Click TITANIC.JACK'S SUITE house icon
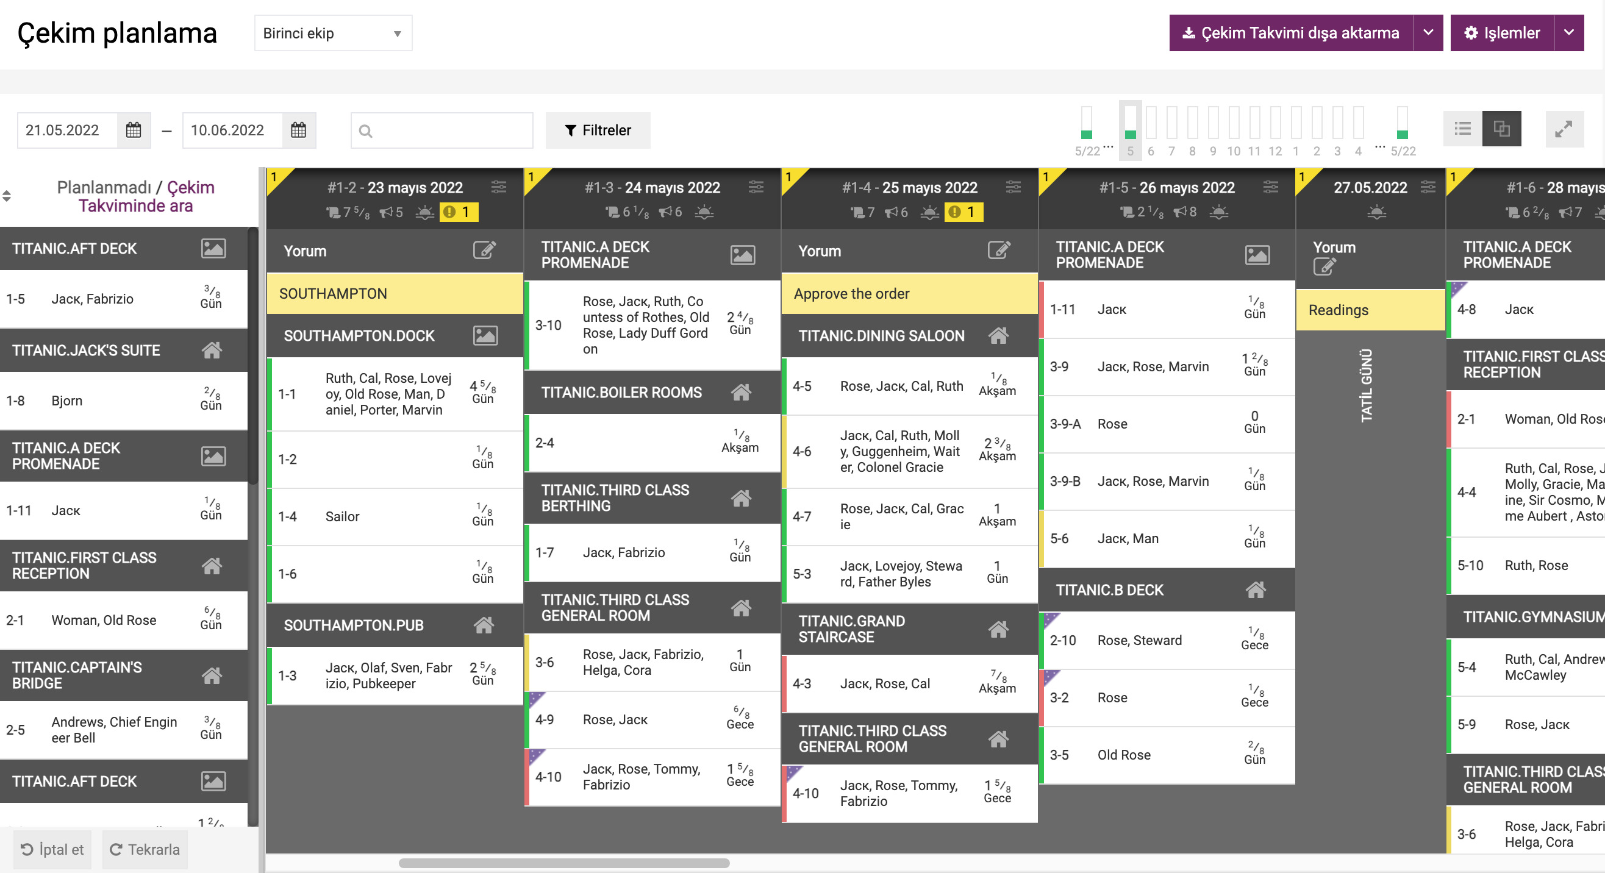This screenshot has width=1605, height=873. pos(212,351)
